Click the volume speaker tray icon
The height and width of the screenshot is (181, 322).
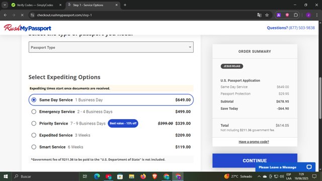(282, 176)
